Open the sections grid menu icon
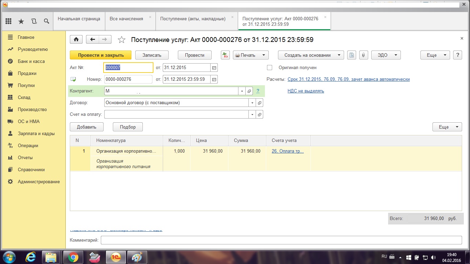This screenshot has height=264, width=470. point(8,21)
